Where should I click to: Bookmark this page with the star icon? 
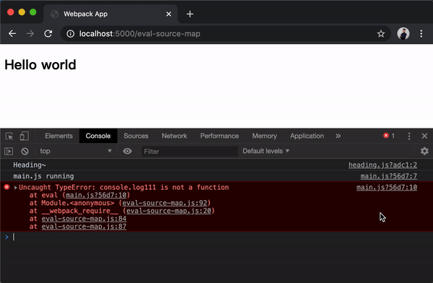[381, 34]
